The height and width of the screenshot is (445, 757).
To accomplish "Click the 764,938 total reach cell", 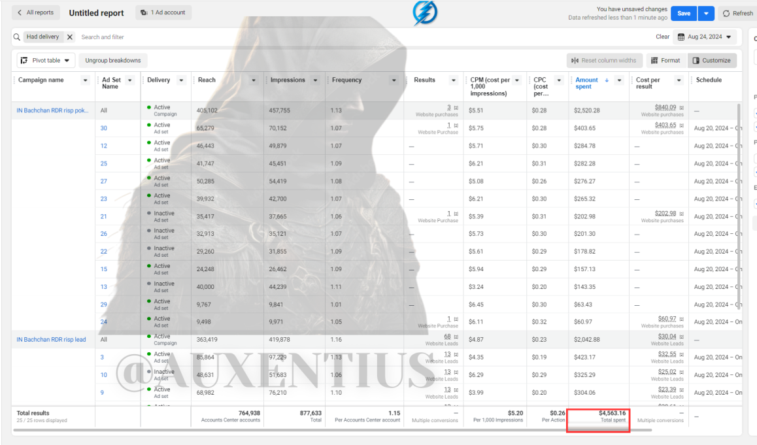I will tap(227, 416).
